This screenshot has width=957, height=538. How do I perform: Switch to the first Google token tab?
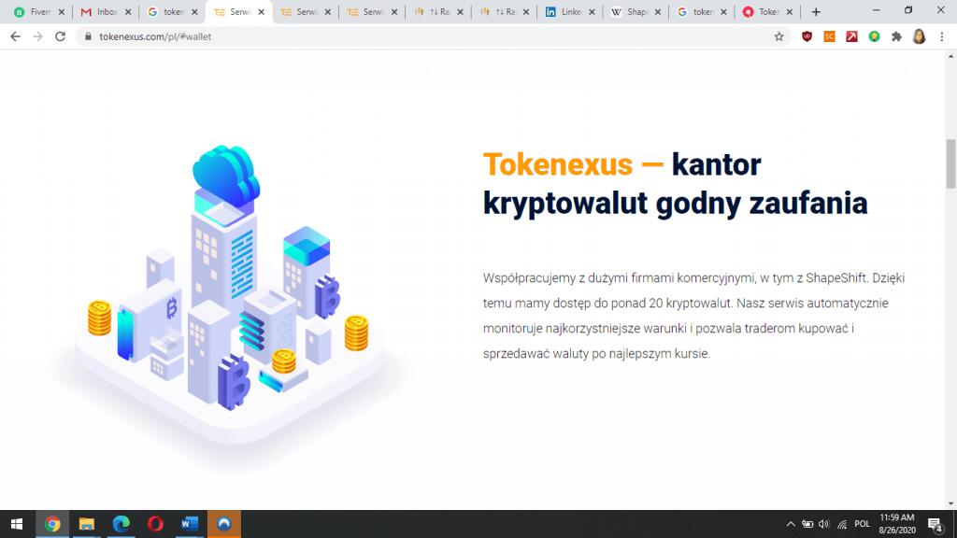(172, 11)
